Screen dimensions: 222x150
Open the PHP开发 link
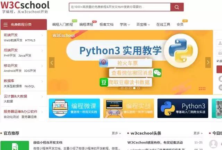[10, 56]
